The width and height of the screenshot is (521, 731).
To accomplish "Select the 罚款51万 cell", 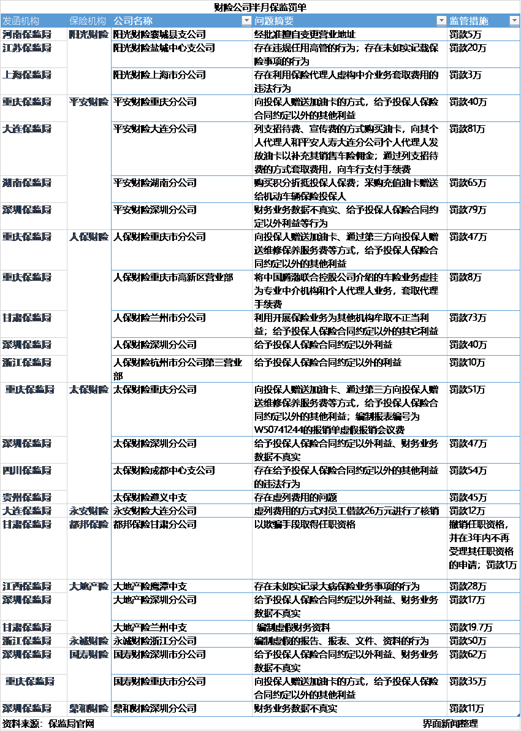I will tap(483, 409).
